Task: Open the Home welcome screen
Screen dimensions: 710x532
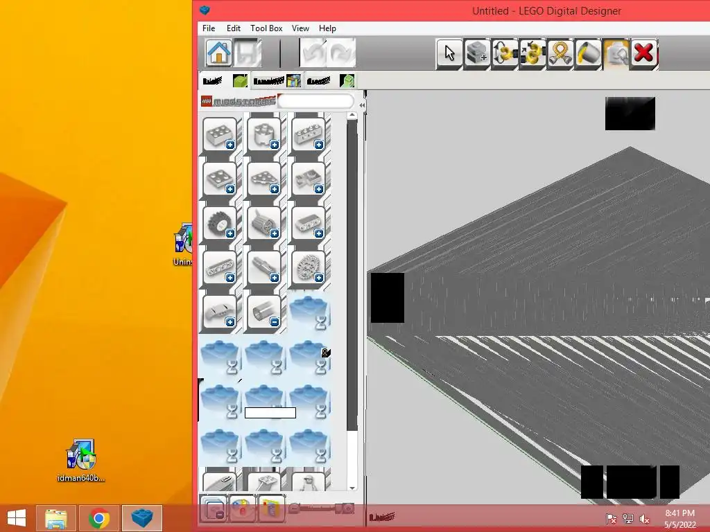Action: (x=219, y=53)
